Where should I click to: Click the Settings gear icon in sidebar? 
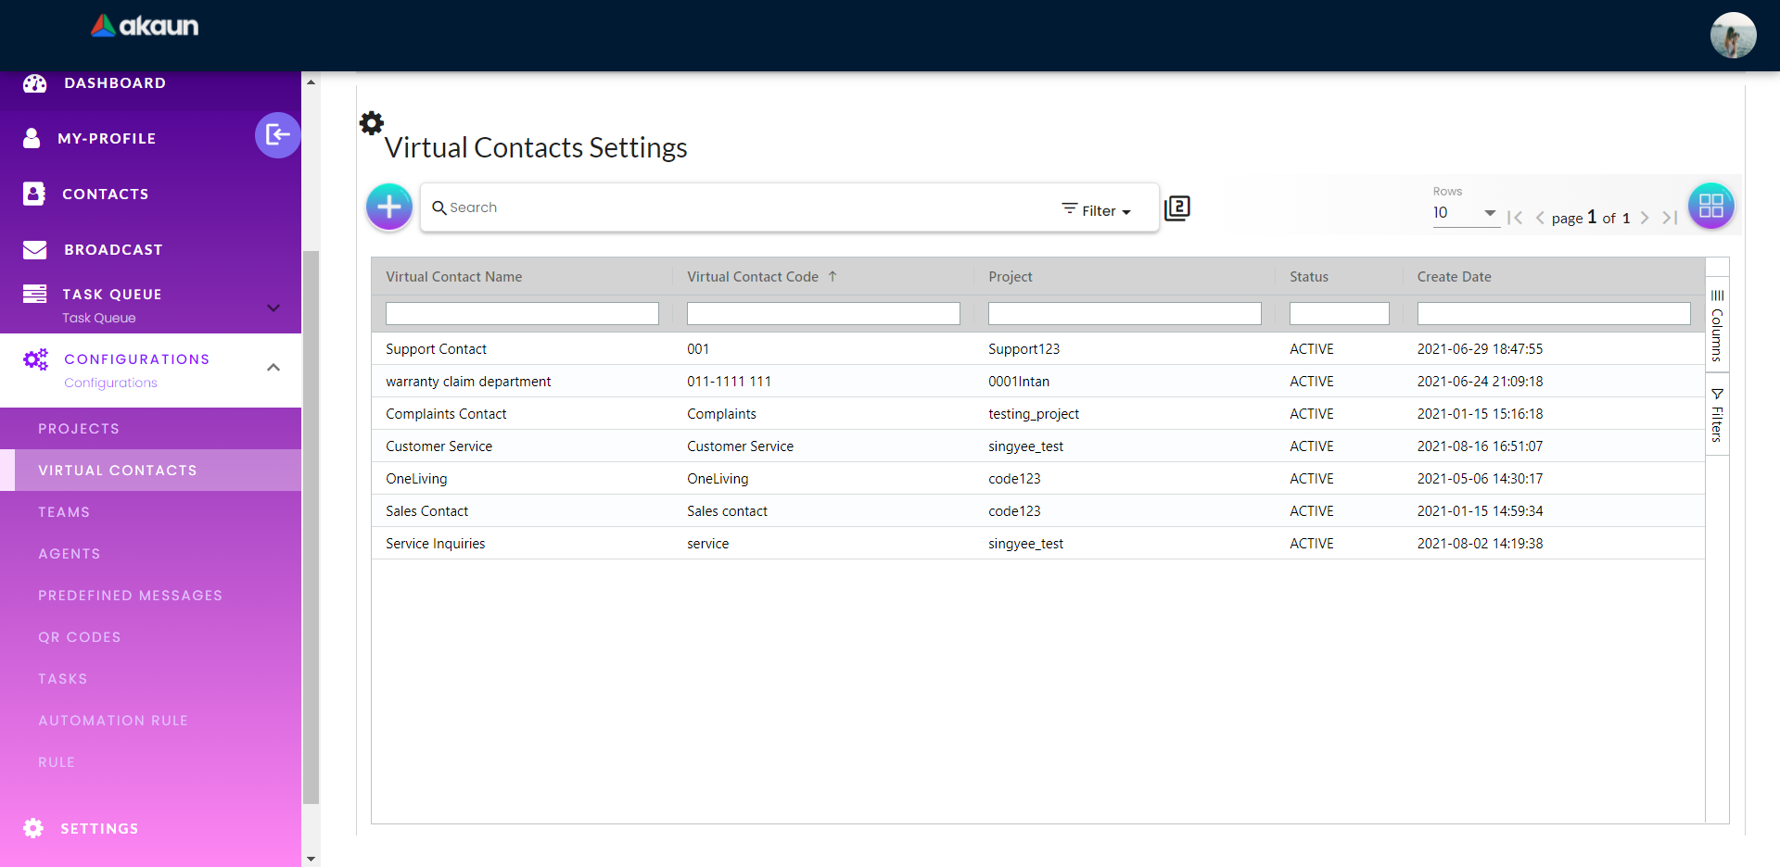pyautogui.click(x=33, y=828)
